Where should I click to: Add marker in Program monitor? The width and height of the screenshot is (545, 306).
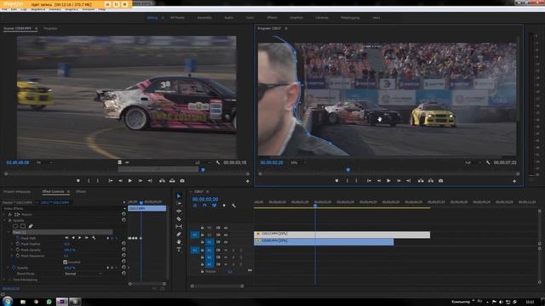336,181
